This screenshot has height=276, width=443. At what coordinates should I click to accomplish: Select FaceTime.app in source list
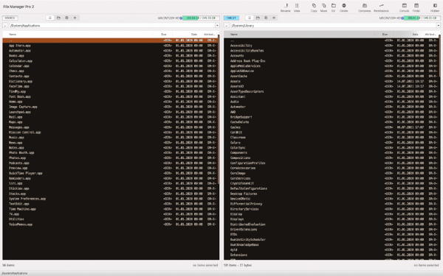click(110, 86)
